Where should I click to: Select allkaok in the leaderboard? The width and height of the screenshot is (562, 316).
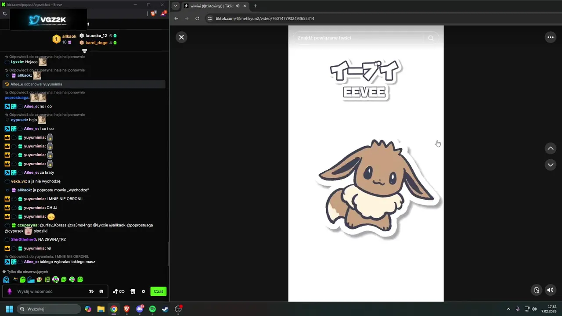69,36
